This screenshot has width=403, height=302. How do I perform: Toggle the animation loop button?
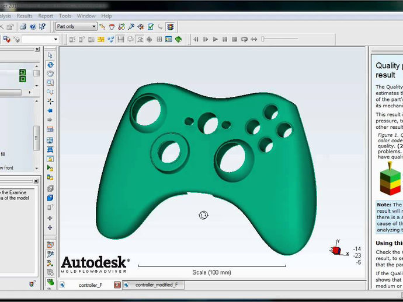point(244,39)
